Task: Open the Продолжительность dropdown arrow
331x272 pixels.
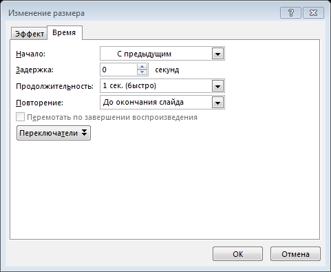Action: pos(217,86)
